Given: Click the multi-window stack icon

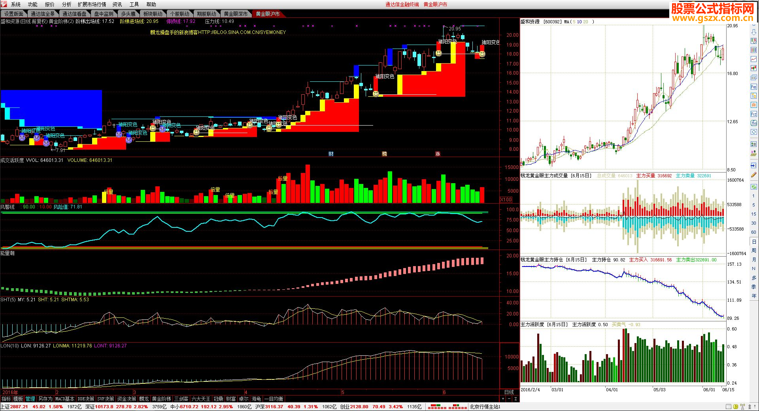Looking at the screenshot, I should tap(753, 78).
